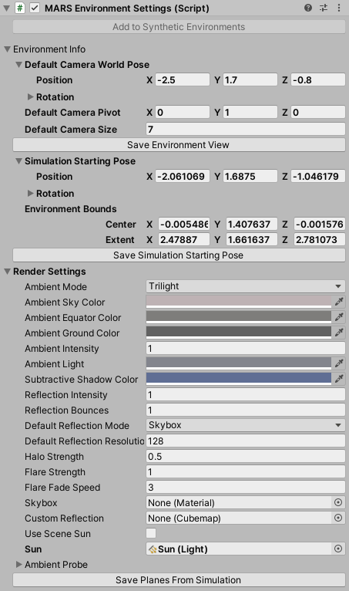
Task: Edit the Reflection Bounces field
Action: point(246,410)
